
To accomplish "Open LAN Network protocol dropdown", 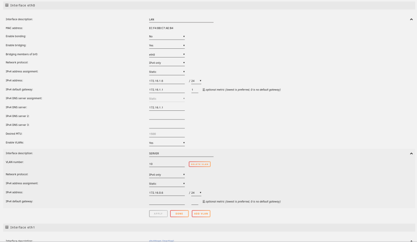I will (167, 63).
